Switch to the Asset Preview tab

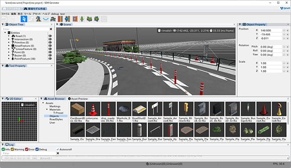tap(78, 99)
